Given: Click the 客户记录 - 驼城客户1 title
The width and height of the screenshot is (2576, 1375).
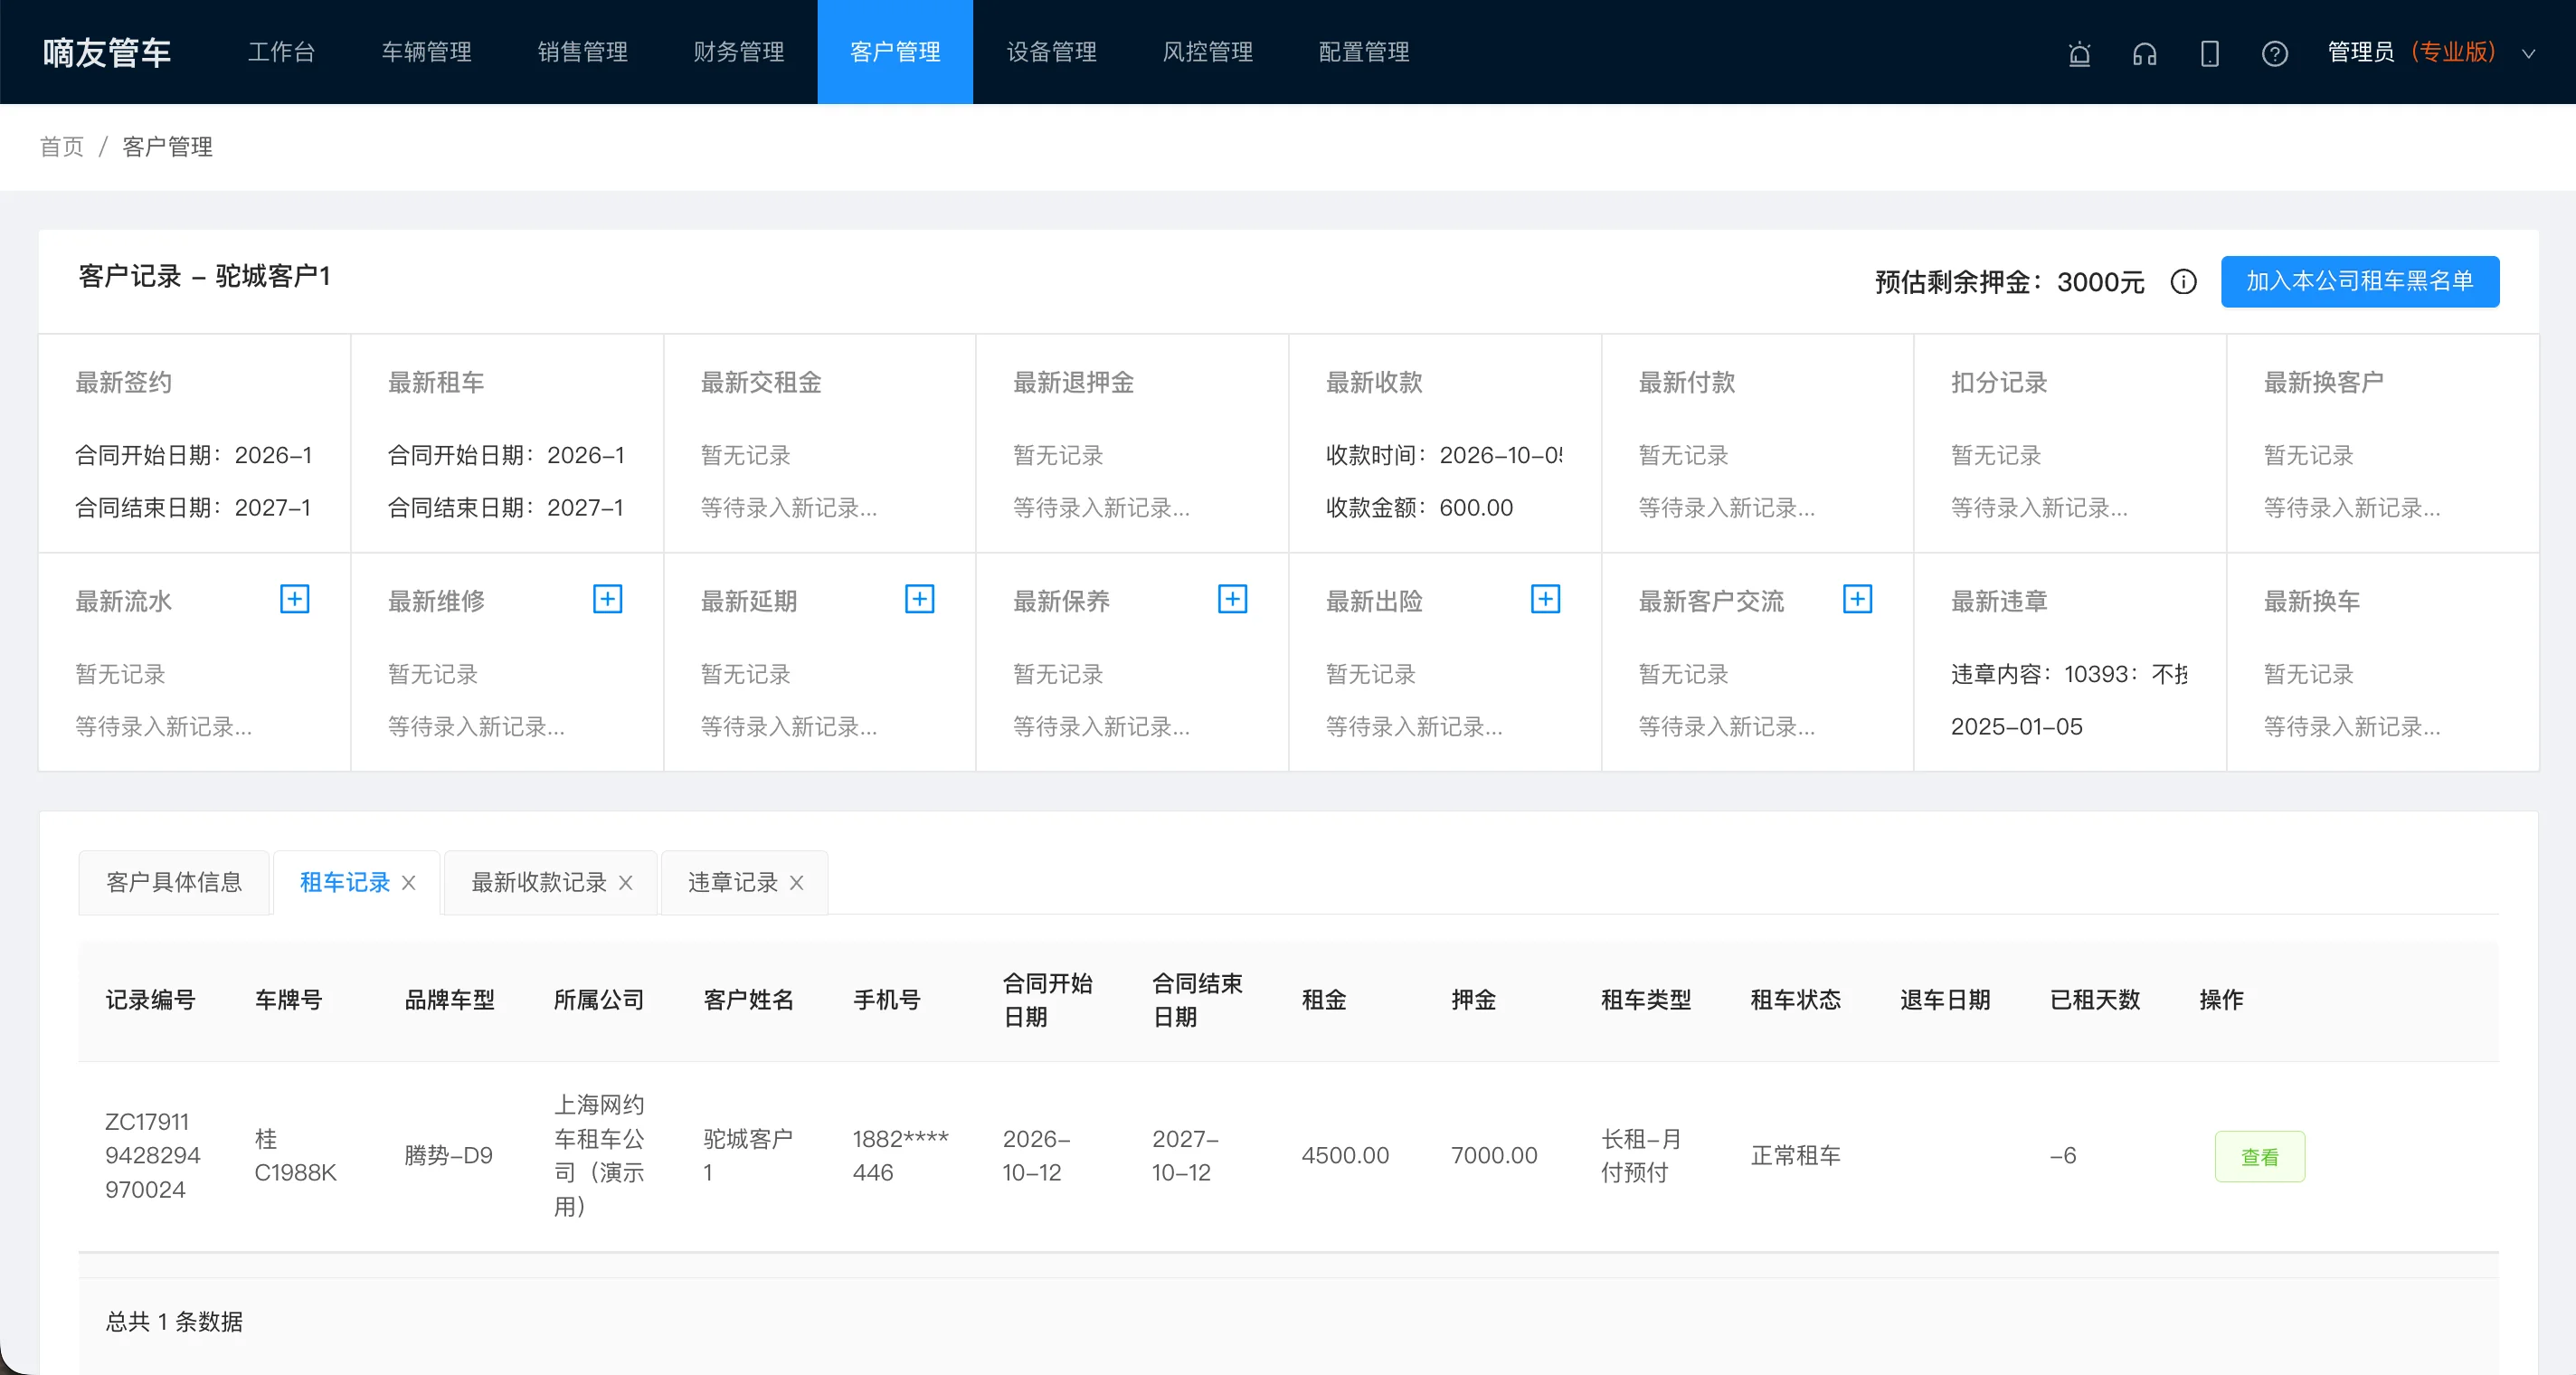Looking at the screenshot, I should [204, 277].
